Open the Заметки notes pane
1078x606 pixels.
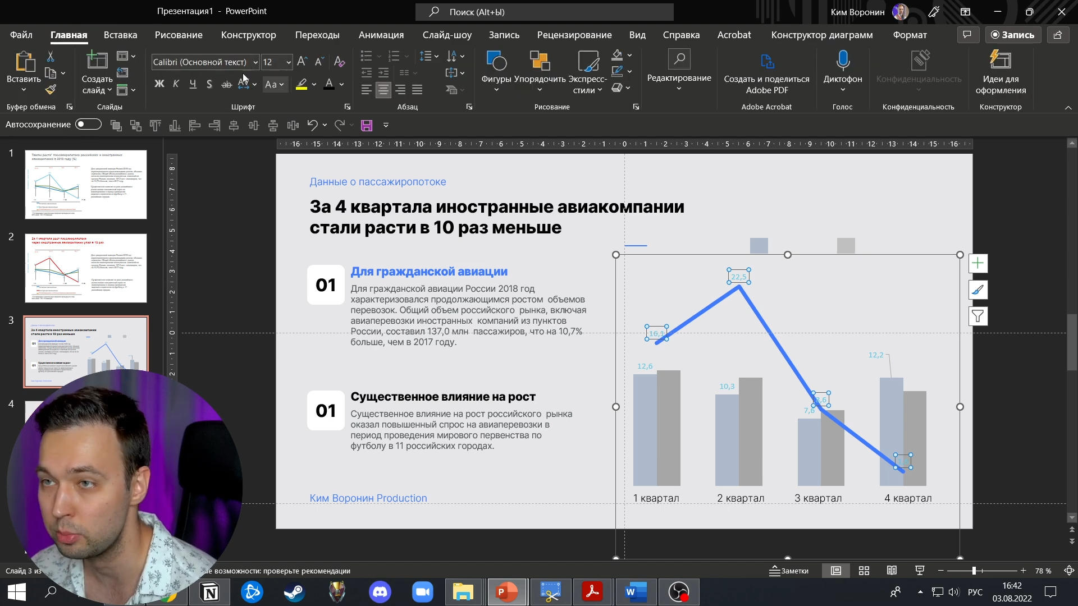(789, 571)
